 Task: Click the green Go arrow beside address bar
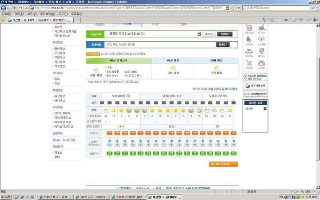point(238,8)
